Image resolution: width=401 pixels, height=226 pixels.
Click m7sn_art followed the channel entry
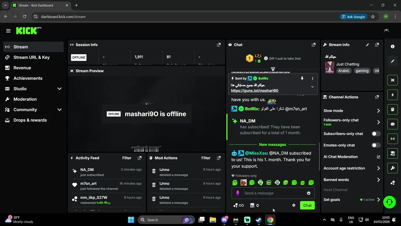[x=107, y=186]
